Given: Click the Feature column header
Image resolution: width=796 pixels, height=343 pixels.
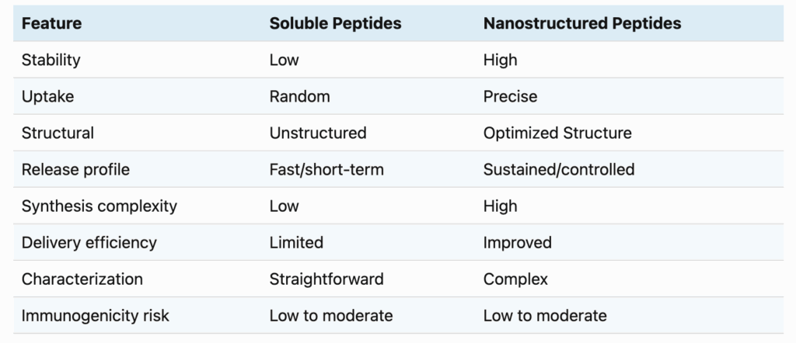Looking at the screenshot, I should point(51,23).
